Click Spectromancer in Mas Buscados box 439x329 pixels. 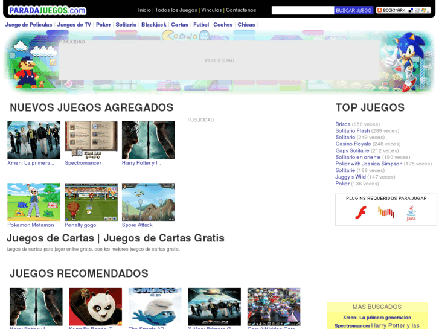click(352, 326)
